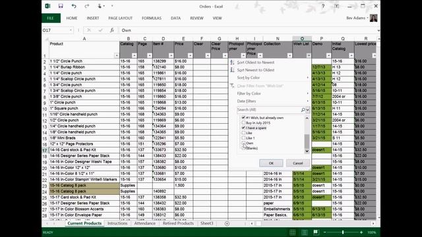Open the Wish List column filter dropdown
The image size is (422, 237).
tap(309, 55)
